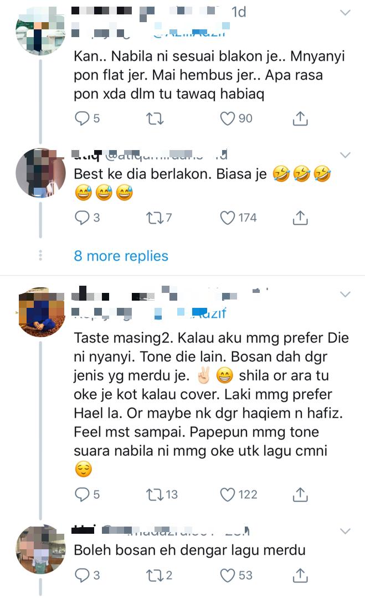Reply to the 'Boleh bosan eh' tweet

[x=82, y=575]
